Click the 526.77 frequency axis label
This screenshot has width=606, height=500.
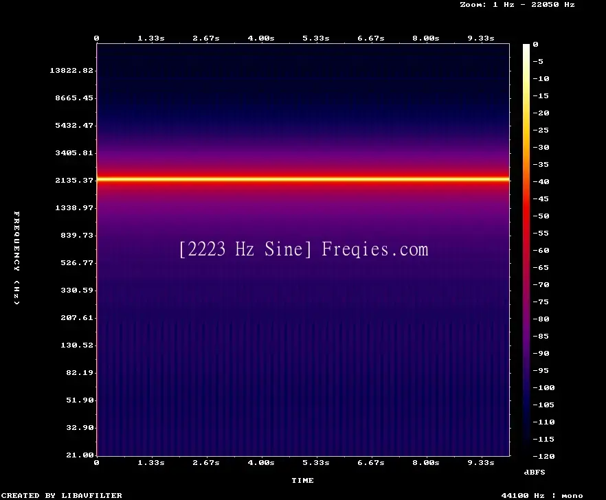(x=77, y=262)
